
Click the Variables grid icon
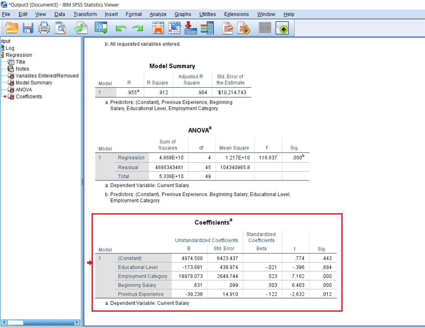pos(207,28)
